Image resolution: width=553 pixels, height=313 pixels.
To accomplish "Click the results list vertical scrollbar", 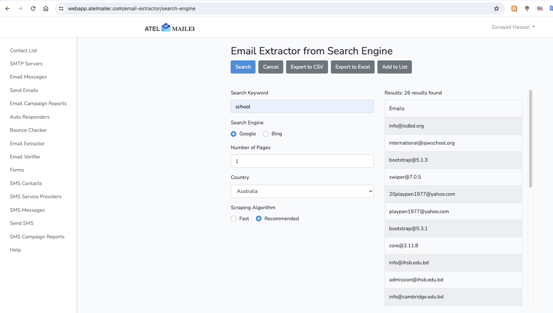I will point(530,139).
